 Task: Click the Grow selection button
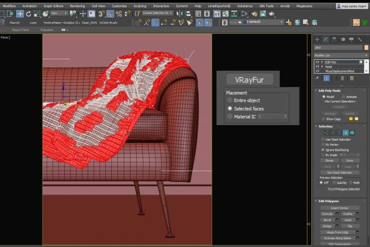click(x=350, y=160)
